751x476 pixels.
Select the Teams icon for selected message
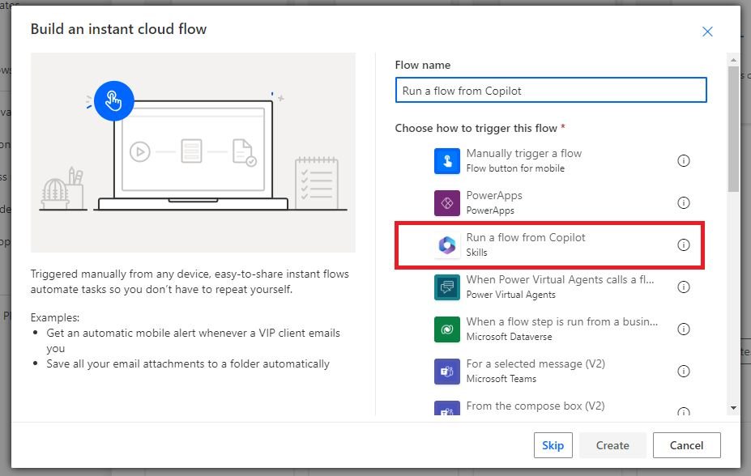[x=447, y=372]
